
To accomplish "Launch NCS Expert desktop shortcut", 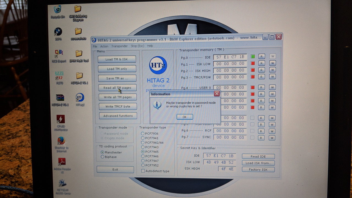I will 59,56.
